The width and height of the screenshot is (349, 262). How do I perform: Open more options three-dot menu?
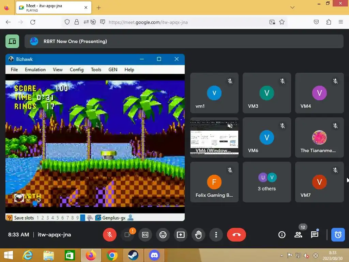[216, 235]
